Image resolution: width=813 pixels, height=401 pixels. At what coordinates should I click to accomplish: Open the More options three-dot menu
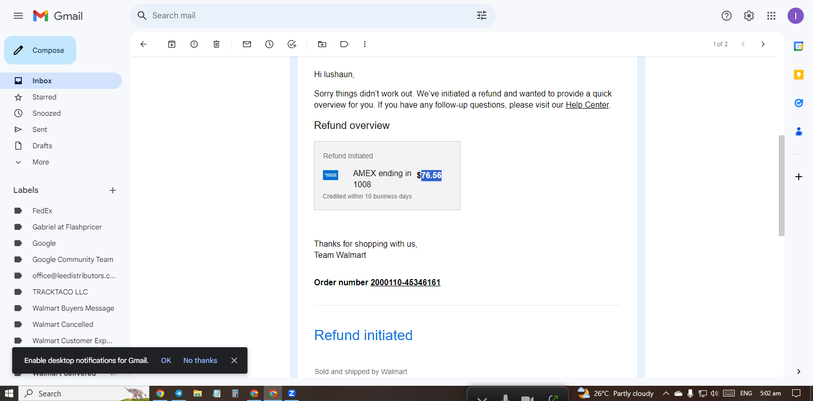coord(365,44)
